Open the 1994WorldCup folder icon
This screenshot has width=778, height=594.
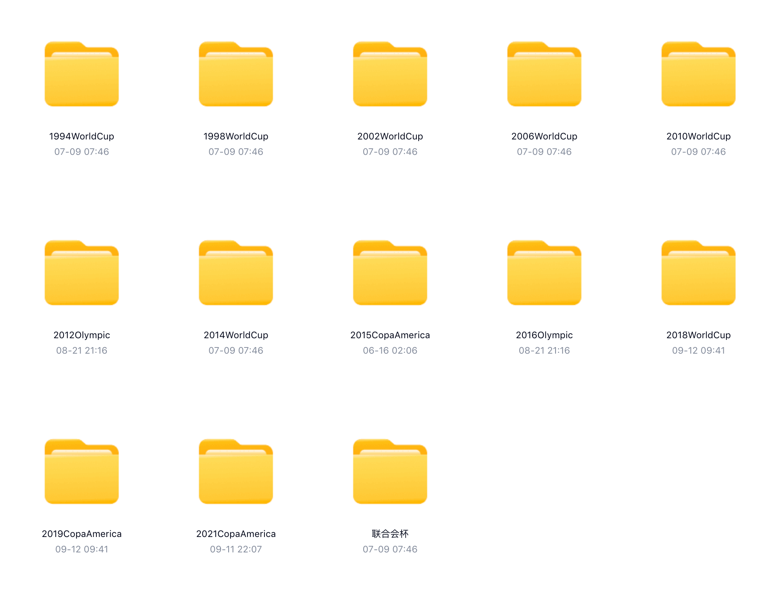click(82, 74)
